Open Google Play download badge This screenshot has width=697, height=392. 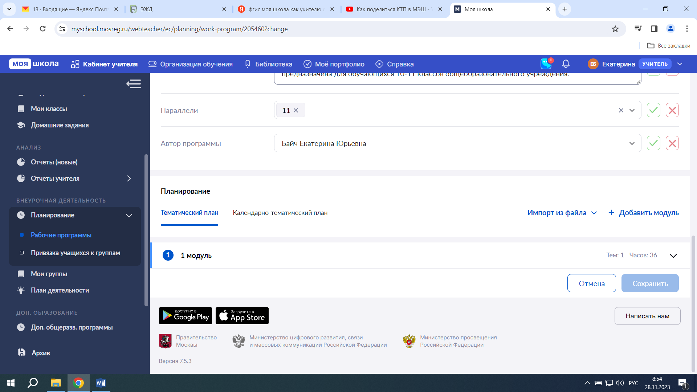(x=186, y=315)
